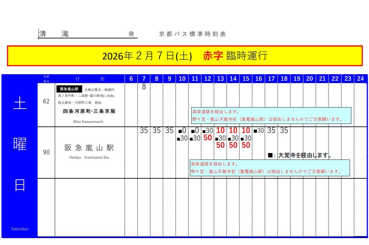Switch to the hour 24 column
369x245 pixels.
(360, 78)
